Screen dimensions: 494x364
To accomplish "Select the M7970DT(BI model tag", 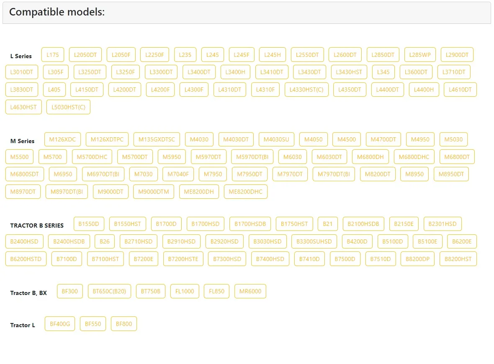I will pos(334,174).
